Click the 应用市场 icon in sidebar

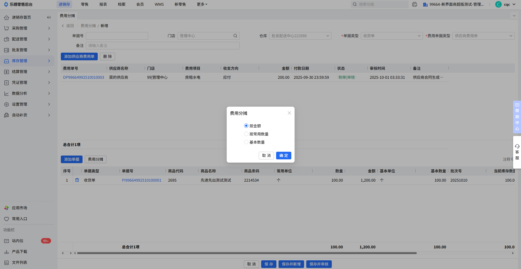tap(7, 208)
